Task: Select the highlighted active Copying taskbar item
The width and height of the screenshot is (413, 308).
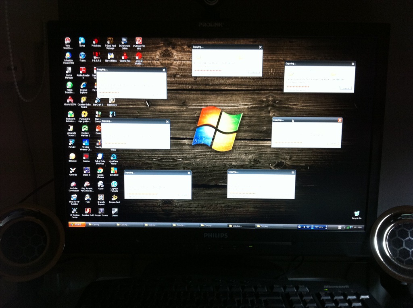Action: 241,226
